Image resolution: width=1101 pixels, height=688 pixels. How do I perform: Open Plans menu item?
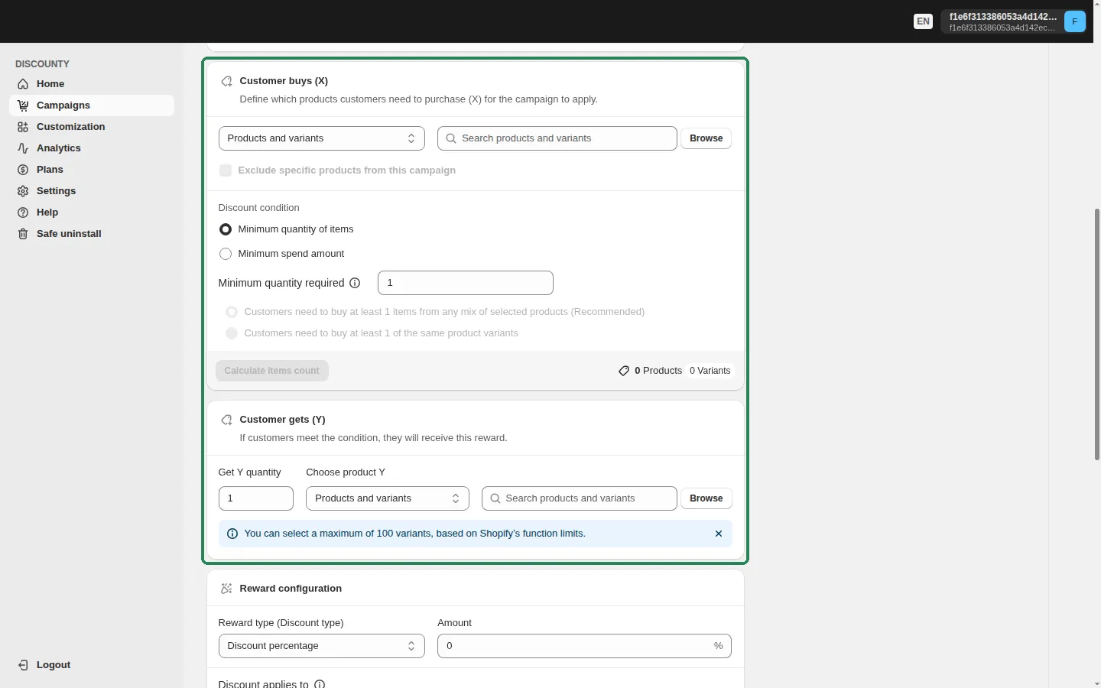click(92, 170)
